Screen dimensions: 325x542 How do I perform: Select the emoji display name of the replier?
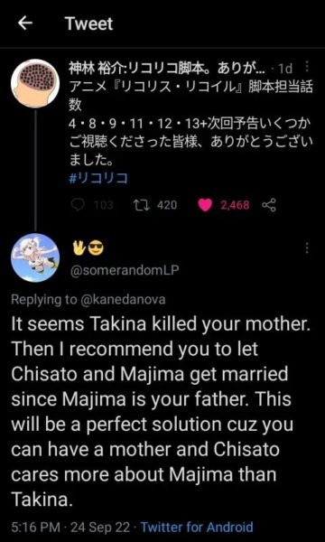point(88,248)
